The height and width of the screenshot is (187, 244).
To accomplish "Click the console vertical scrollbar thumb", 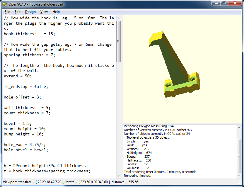I will coord(239,156).
